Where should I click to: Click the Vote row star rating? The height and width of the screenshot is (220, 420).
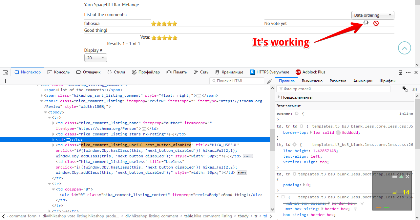[164, 38]
